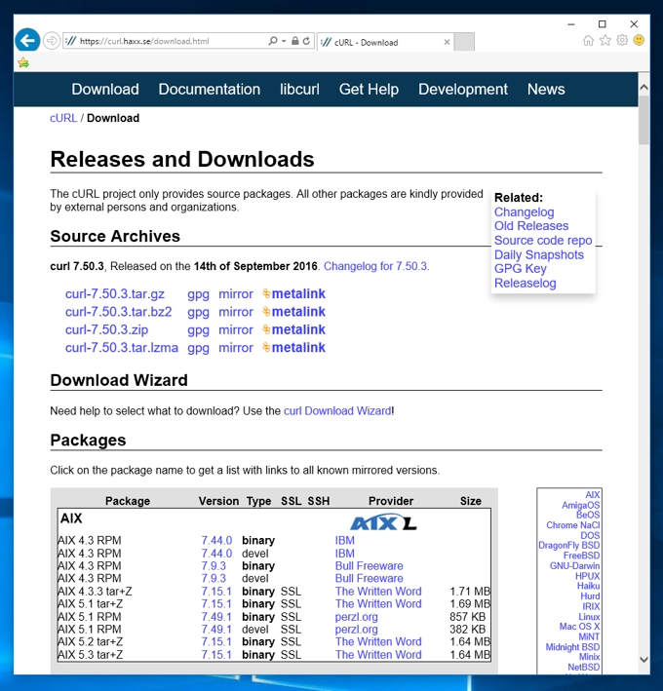Image resolution: width=663 pixels, height=691 pixels.
Task: Close the cURL - Download tab
Action: (x=447, y=42)
